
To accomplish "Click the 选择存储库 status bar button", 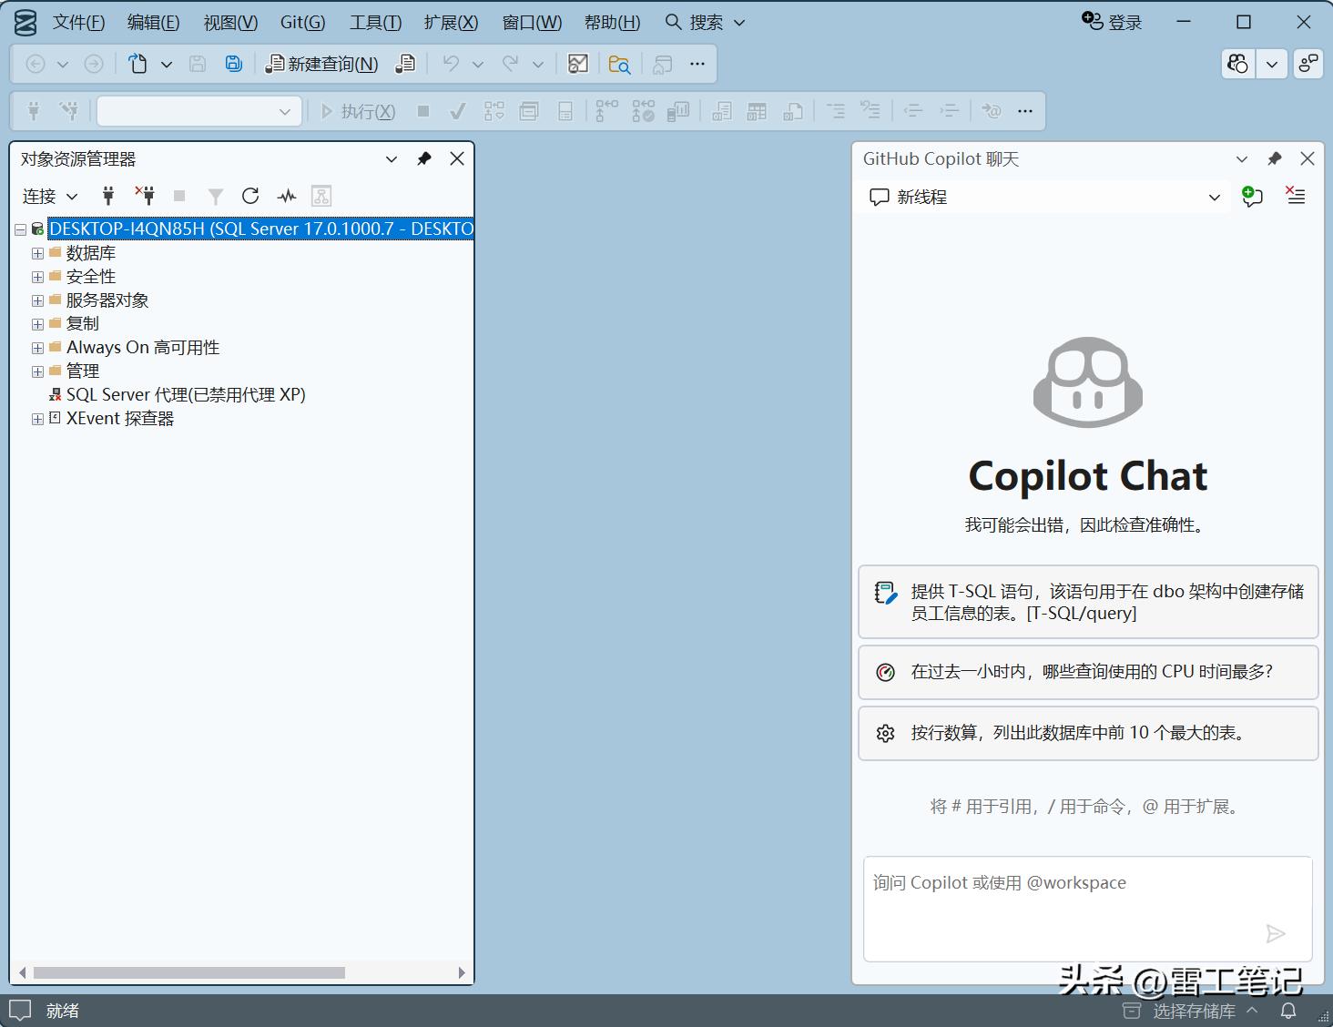I will click(1191, 1011).
